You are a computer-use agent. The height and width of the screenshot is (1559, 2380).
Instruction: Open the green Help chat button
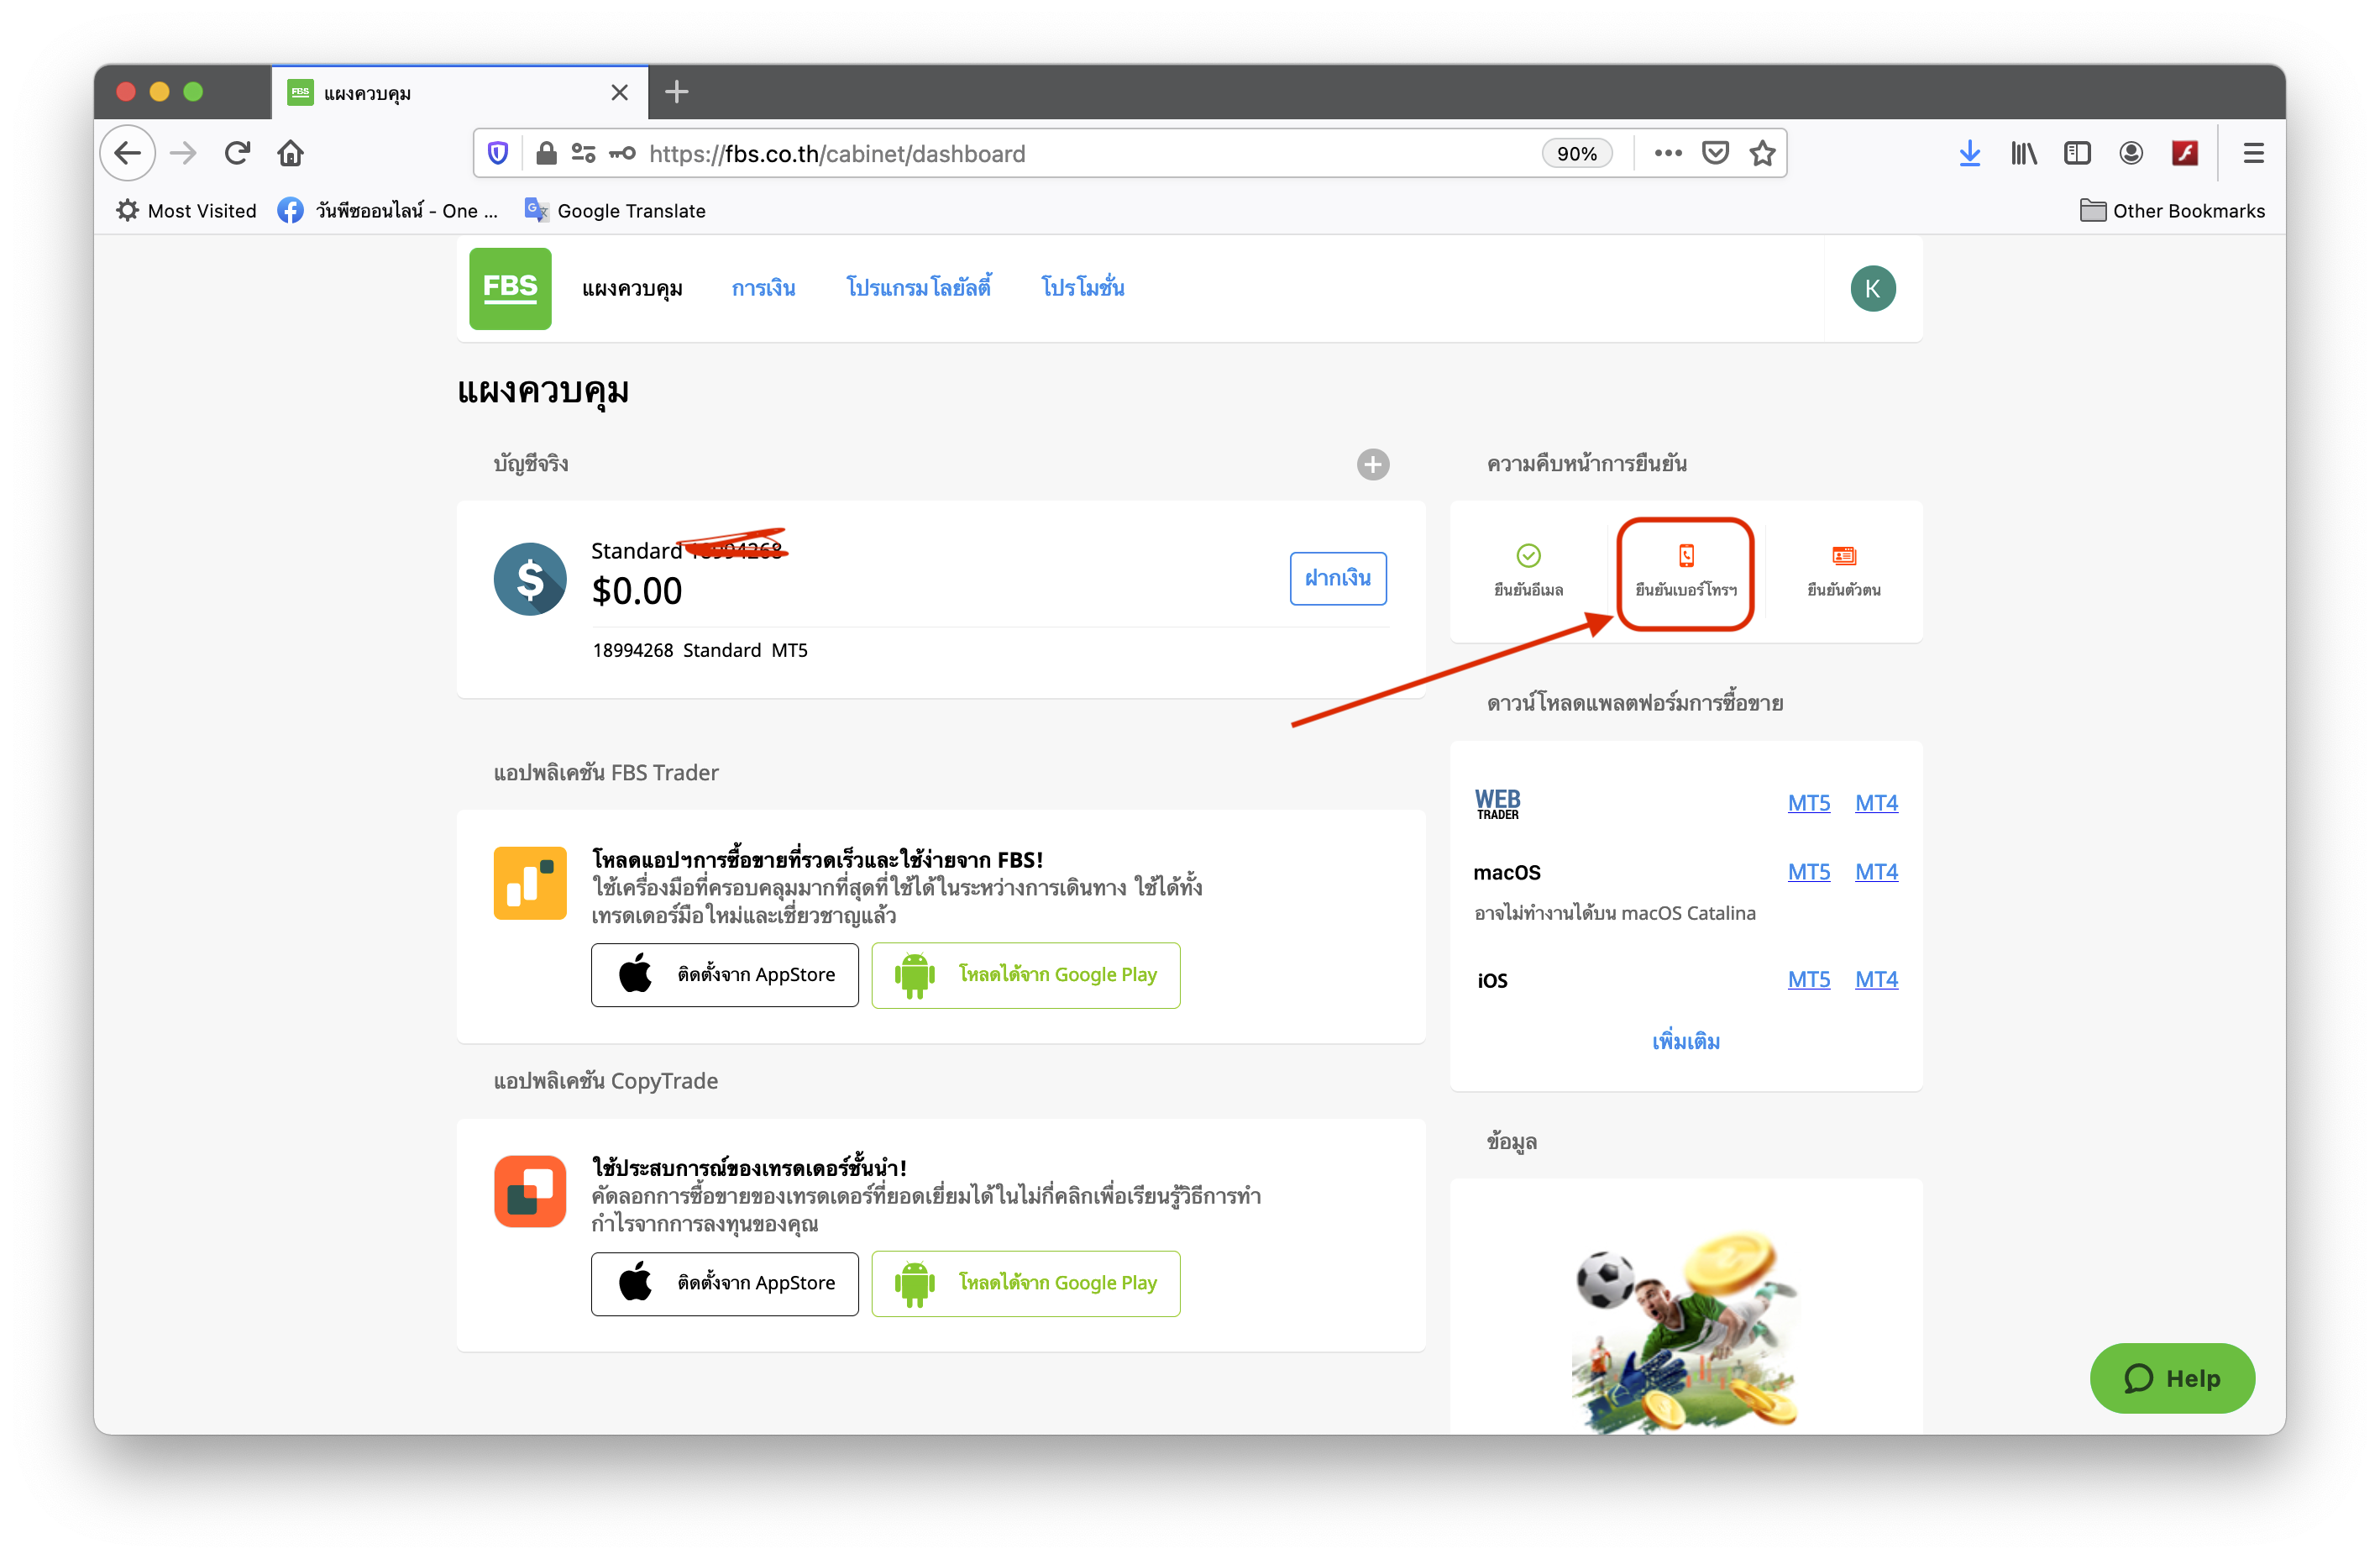(x=2172, y=1378)
